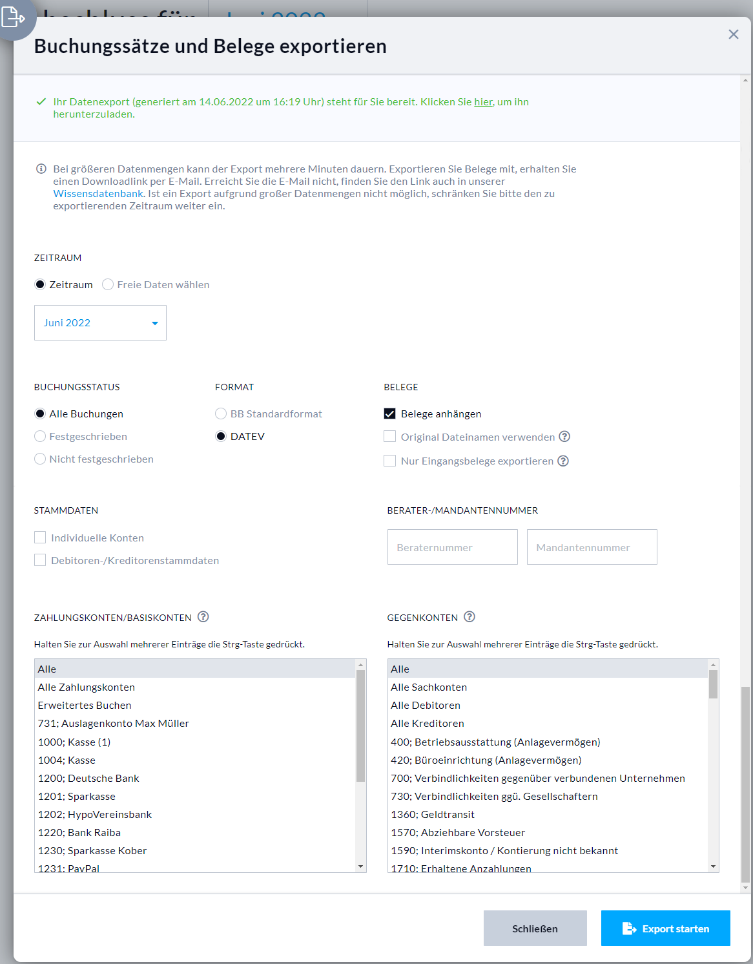Select the Freie Daten wählen radio option

click(108, 284)
